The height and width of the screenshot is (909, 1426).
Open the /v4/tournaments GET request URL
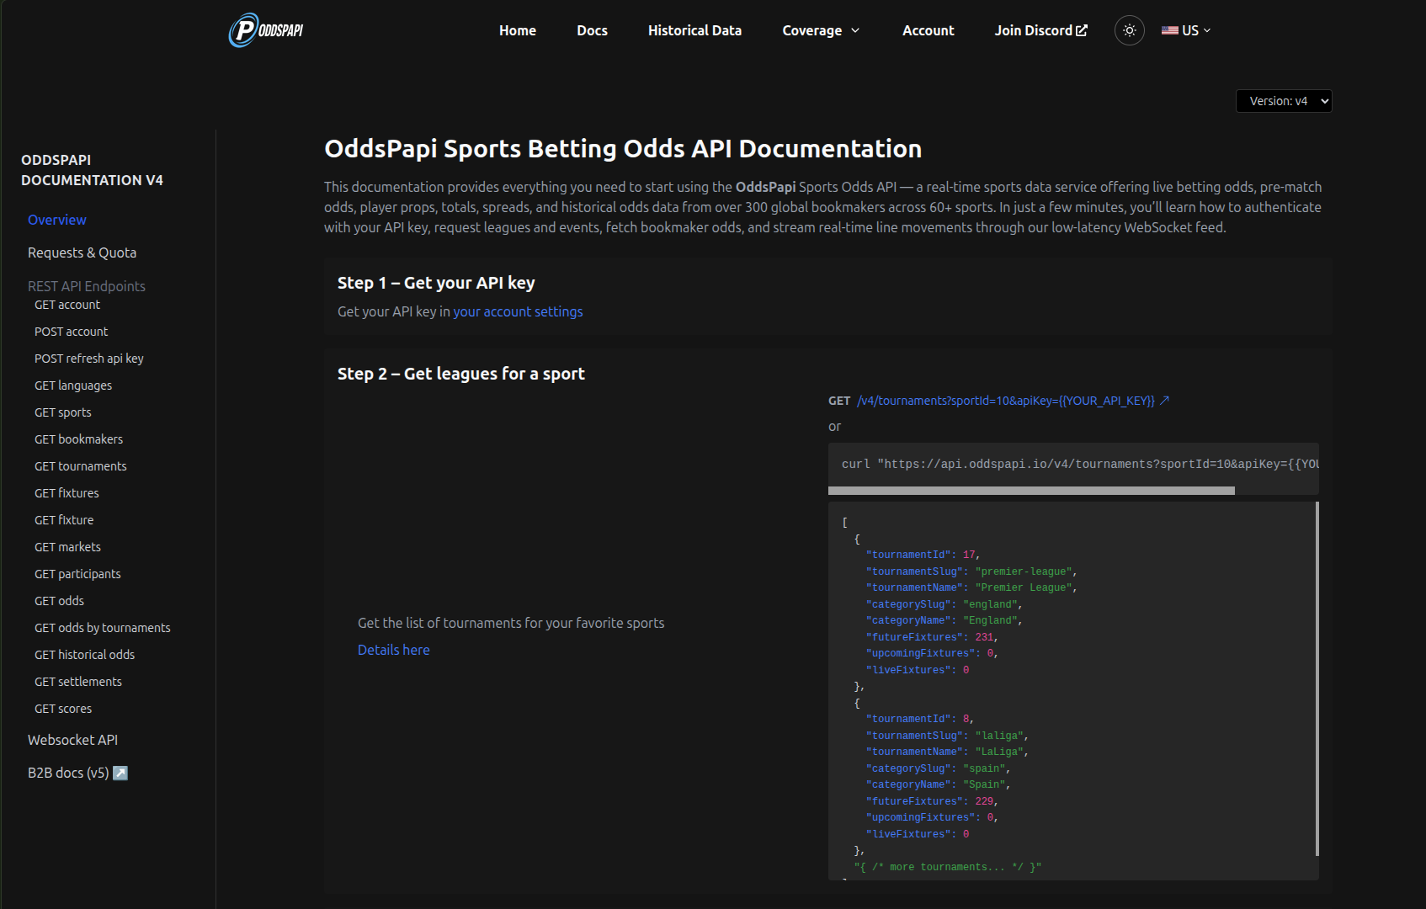(1006, 401)
